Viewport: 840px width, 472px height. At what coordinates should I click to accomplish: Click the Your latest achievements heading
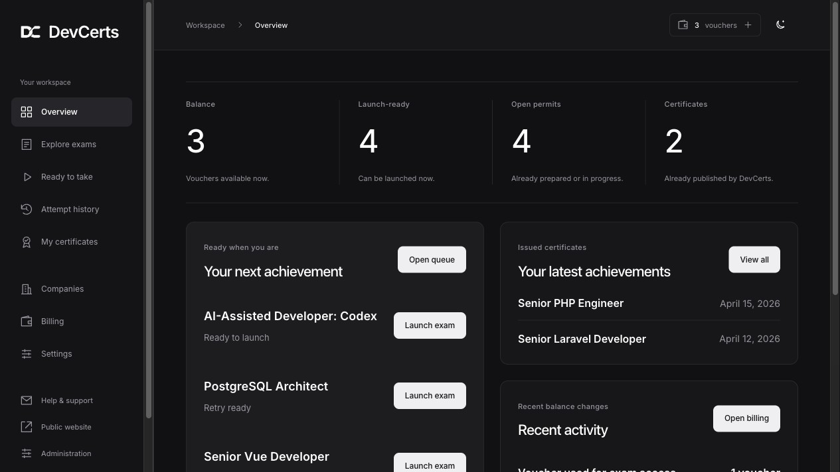[x=594, y=272]
